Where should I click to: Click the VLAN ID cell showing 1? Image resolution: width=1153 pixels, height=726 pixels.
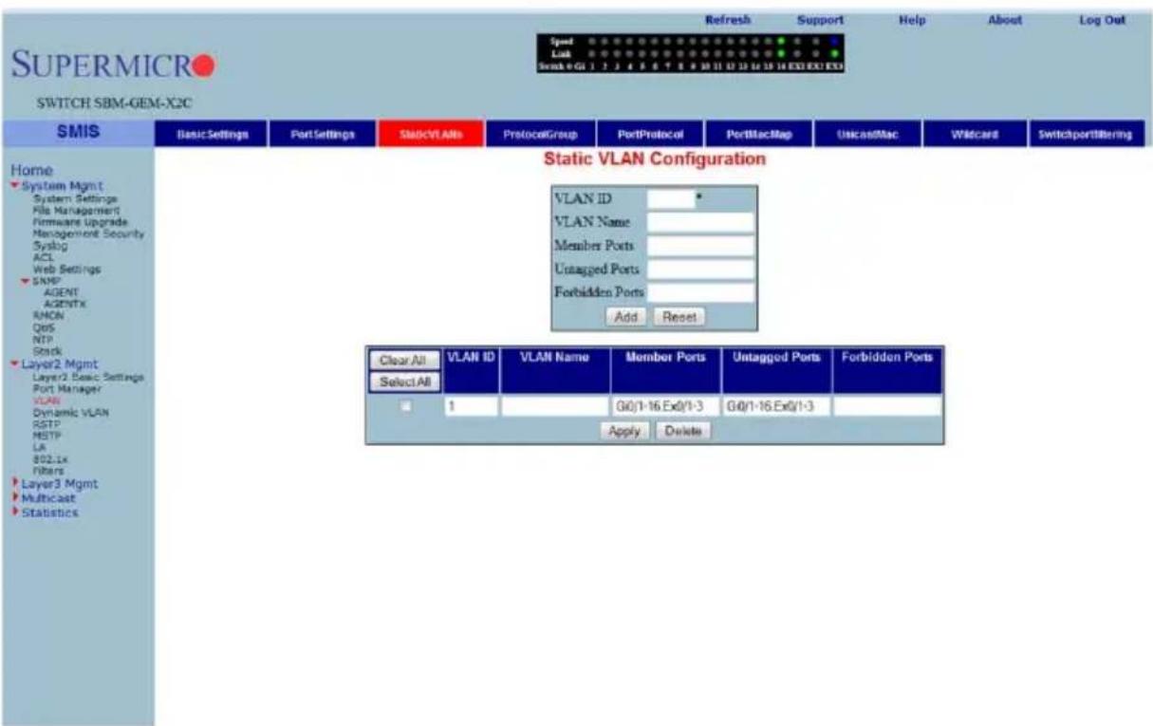click(472, 407)
